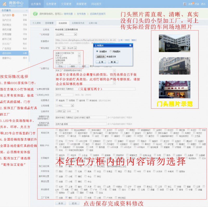208x207 pixels.
Task: Toggle the 制造商 checkbox
Action: coord(57,100)
